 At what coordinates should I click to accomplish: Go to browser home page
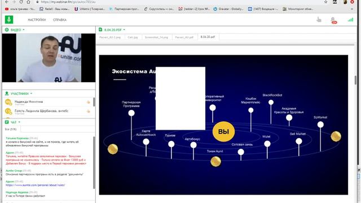pos(28,2)
